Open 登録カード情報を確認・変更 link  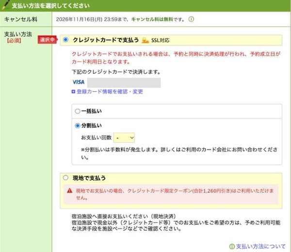click(x=110, y=92)
